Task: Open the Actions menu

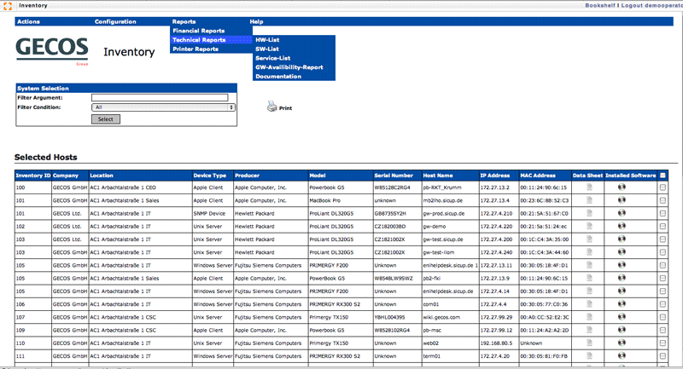Action: (x=28, y=22)
